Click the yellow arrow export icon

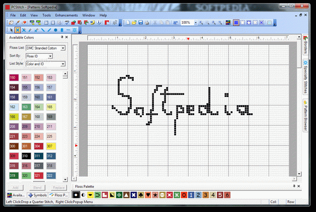coord(93,23)
